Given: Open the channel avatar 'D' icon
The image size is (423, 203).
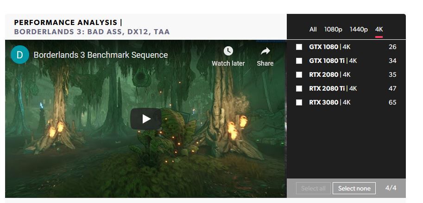Looking at the screenshot, I should pos(20,55).
